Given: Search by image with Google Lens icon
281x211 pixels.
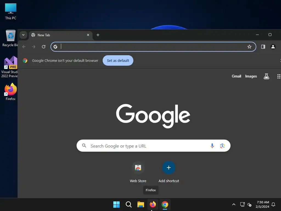Looking at the screenshot, I should click(222, 146).
